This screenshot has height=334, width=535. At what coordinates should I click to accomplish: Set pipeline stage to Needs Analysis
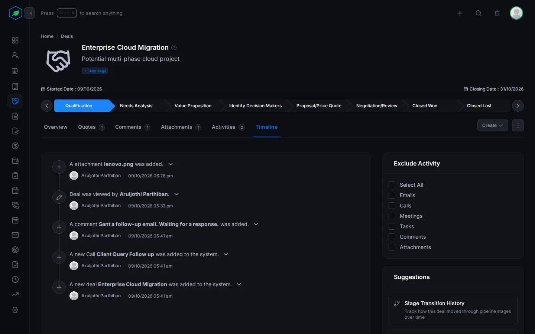(136, 106)
